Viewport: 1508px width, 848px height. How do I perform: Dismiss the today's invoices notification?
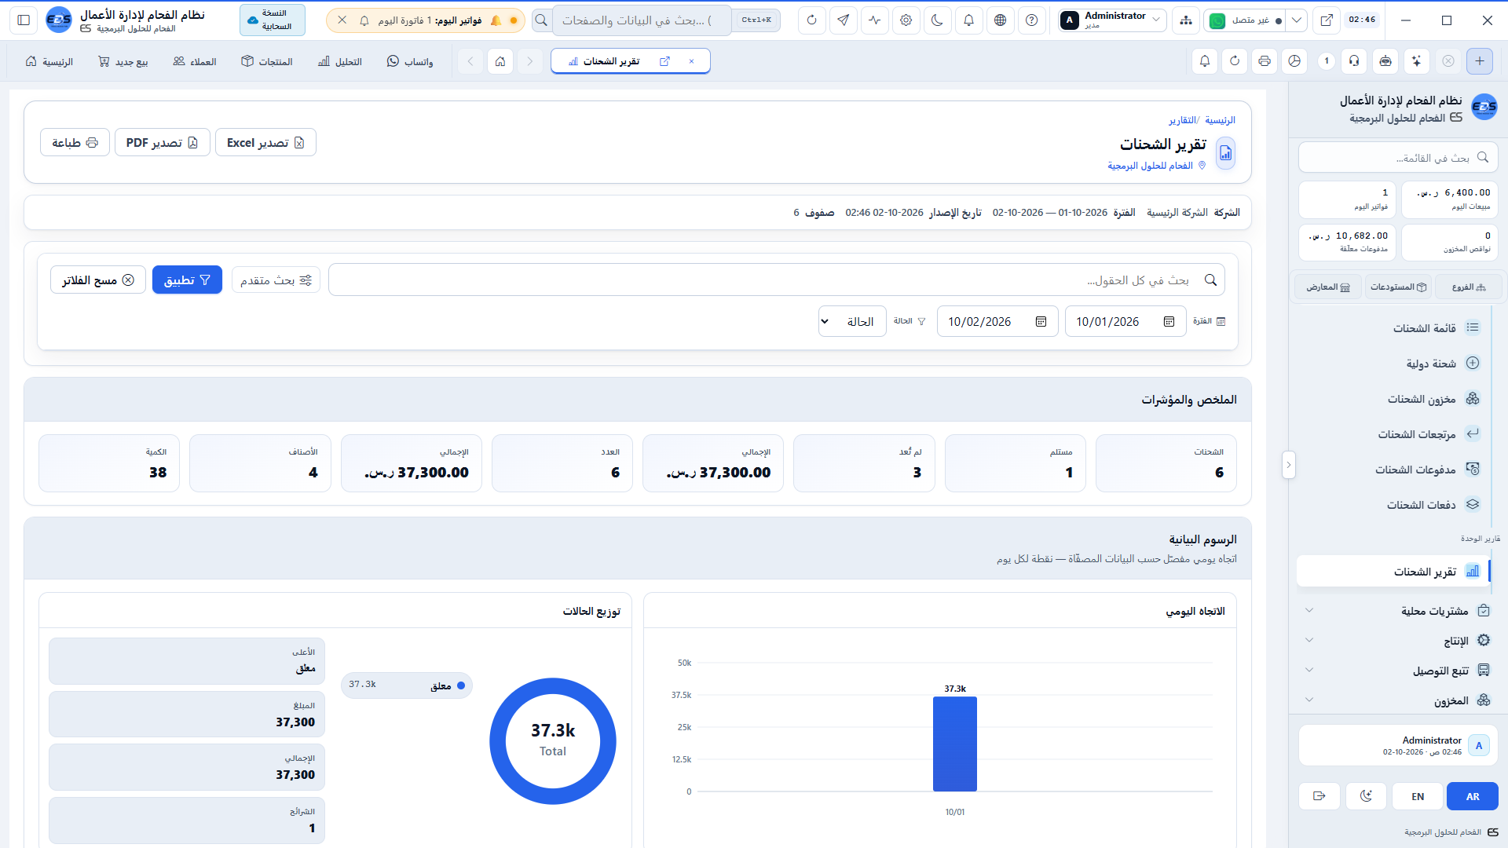(x=342, y=20)
